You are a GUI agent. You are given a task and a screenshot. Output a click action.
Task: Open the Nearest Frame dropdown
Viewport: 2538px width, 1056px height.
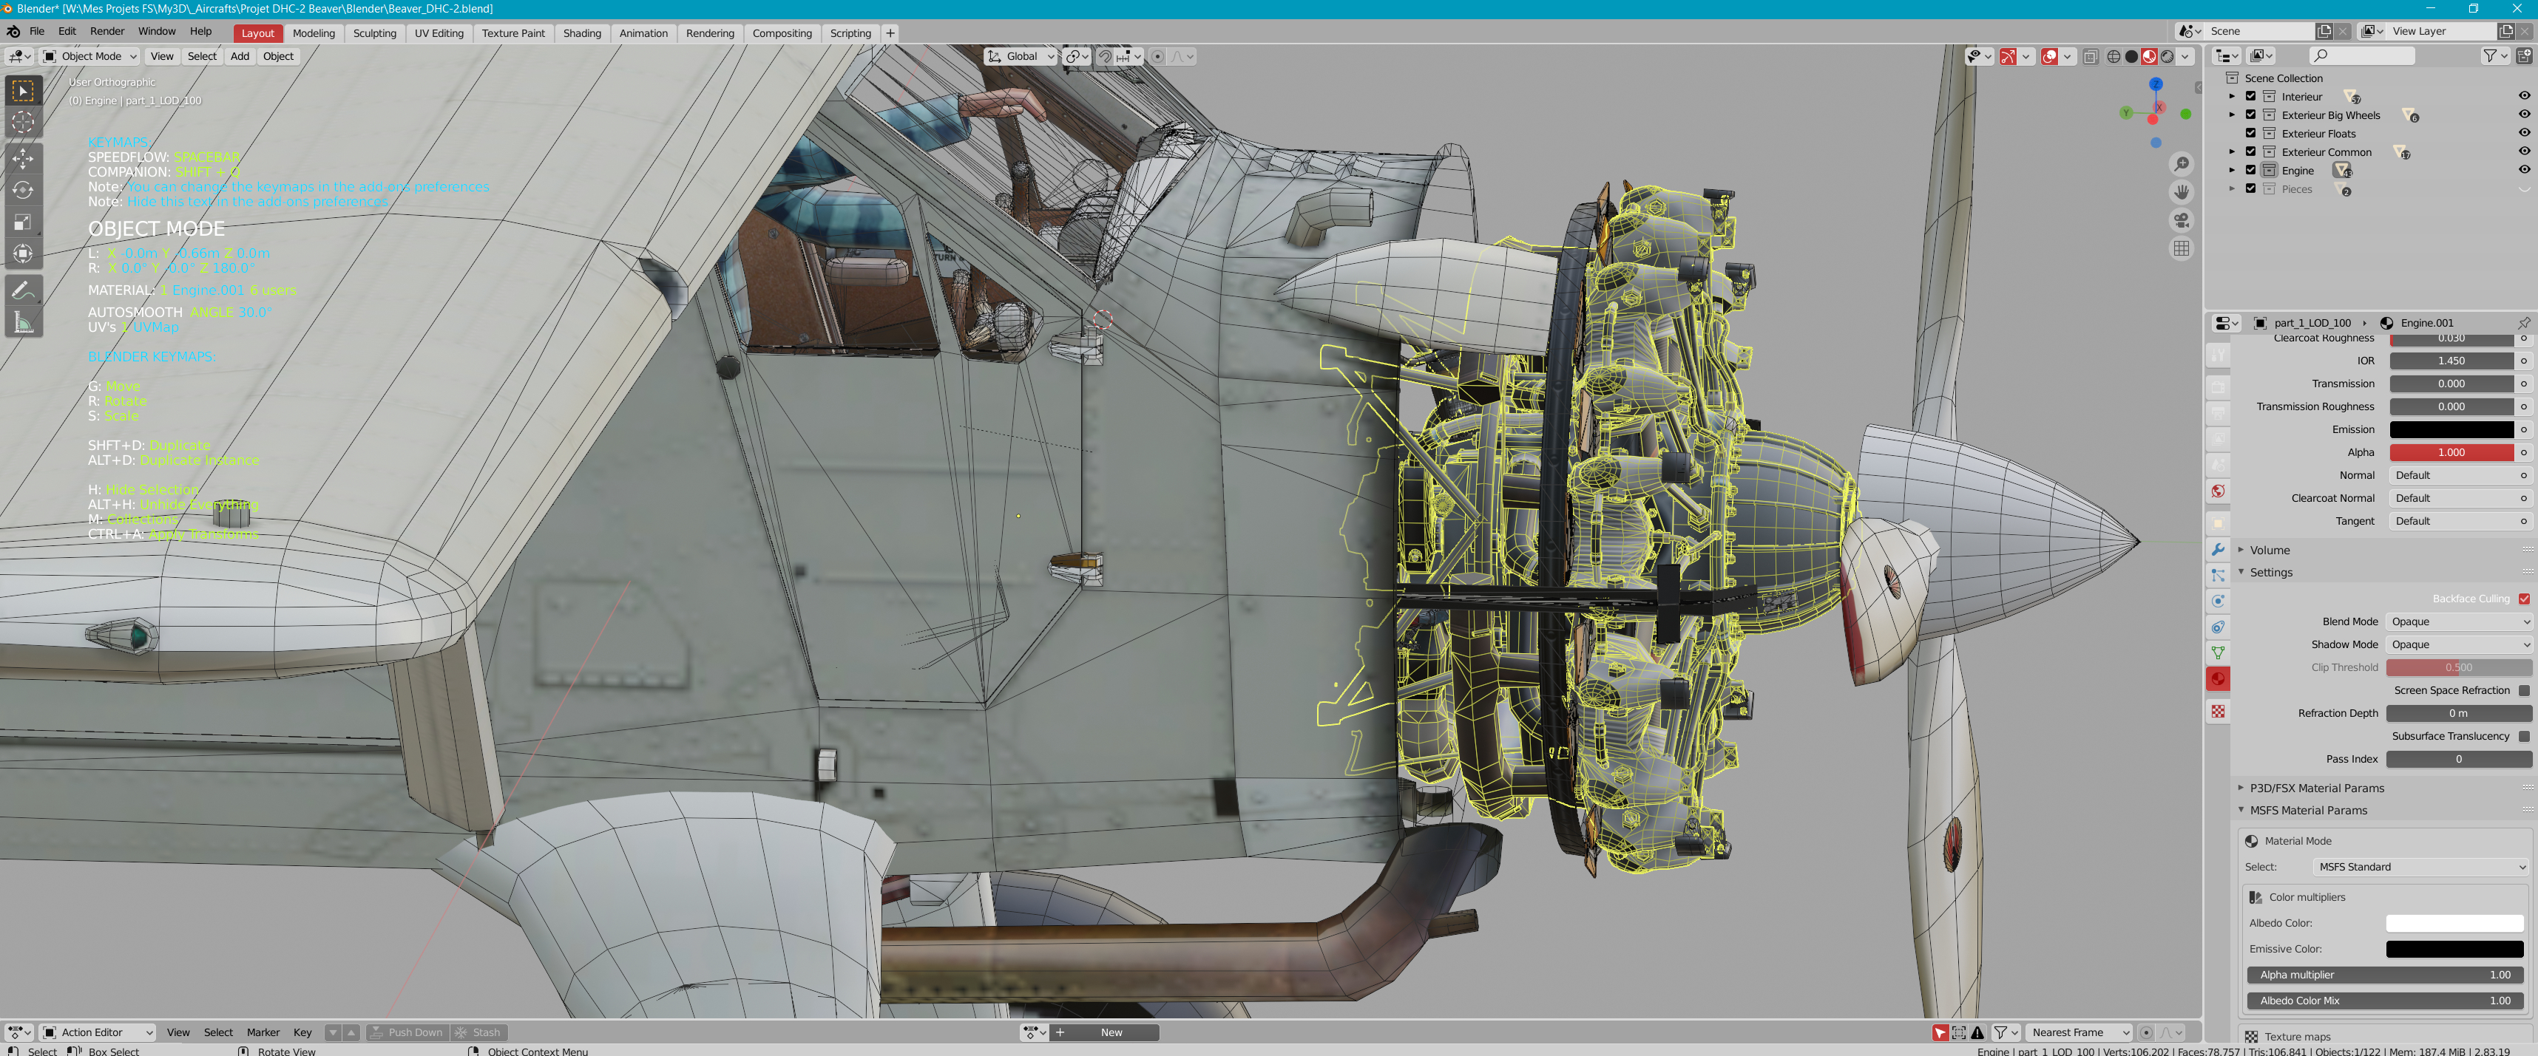tap(2078, 1032)
